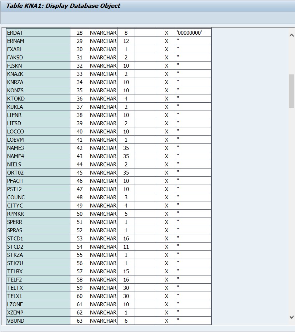Viewport: 295px width, 332px height.
Task: Click position number 50 for RPMKR
Action: pos(80,214)
